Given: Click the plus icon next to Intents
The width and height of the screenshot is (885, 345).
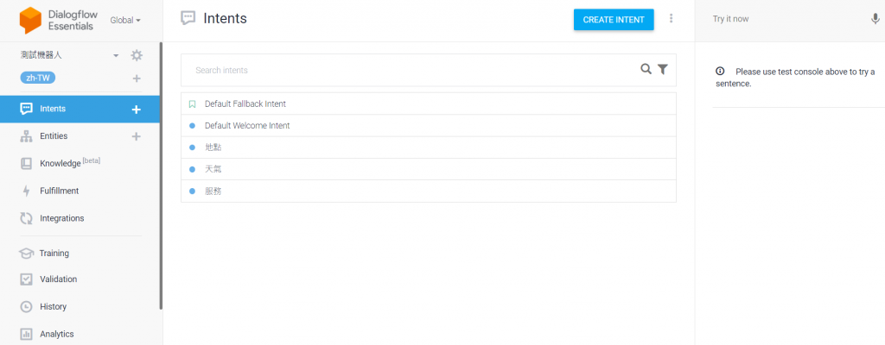Looking at the screenshot, I should click(136, 110).
